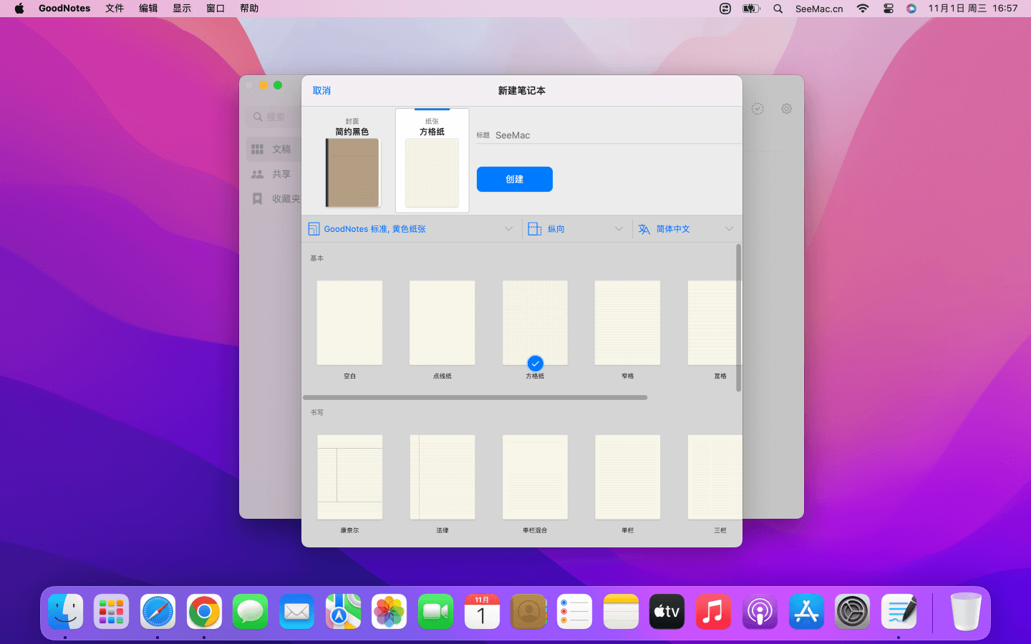Open the 文件 menu

pyautogui.click(x=115, y=9)
